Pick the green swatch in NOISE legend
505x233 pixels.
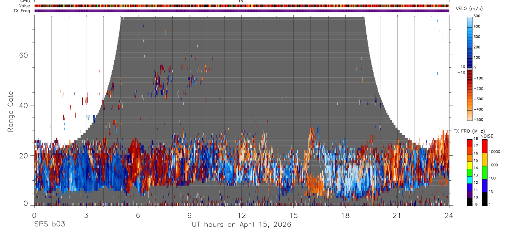pos(484,173)
